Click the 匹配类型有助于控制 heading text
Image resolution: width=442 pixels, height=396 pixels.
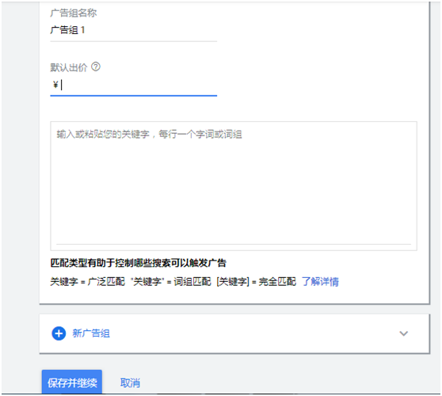pyautogui.click(x=138, y=263)
